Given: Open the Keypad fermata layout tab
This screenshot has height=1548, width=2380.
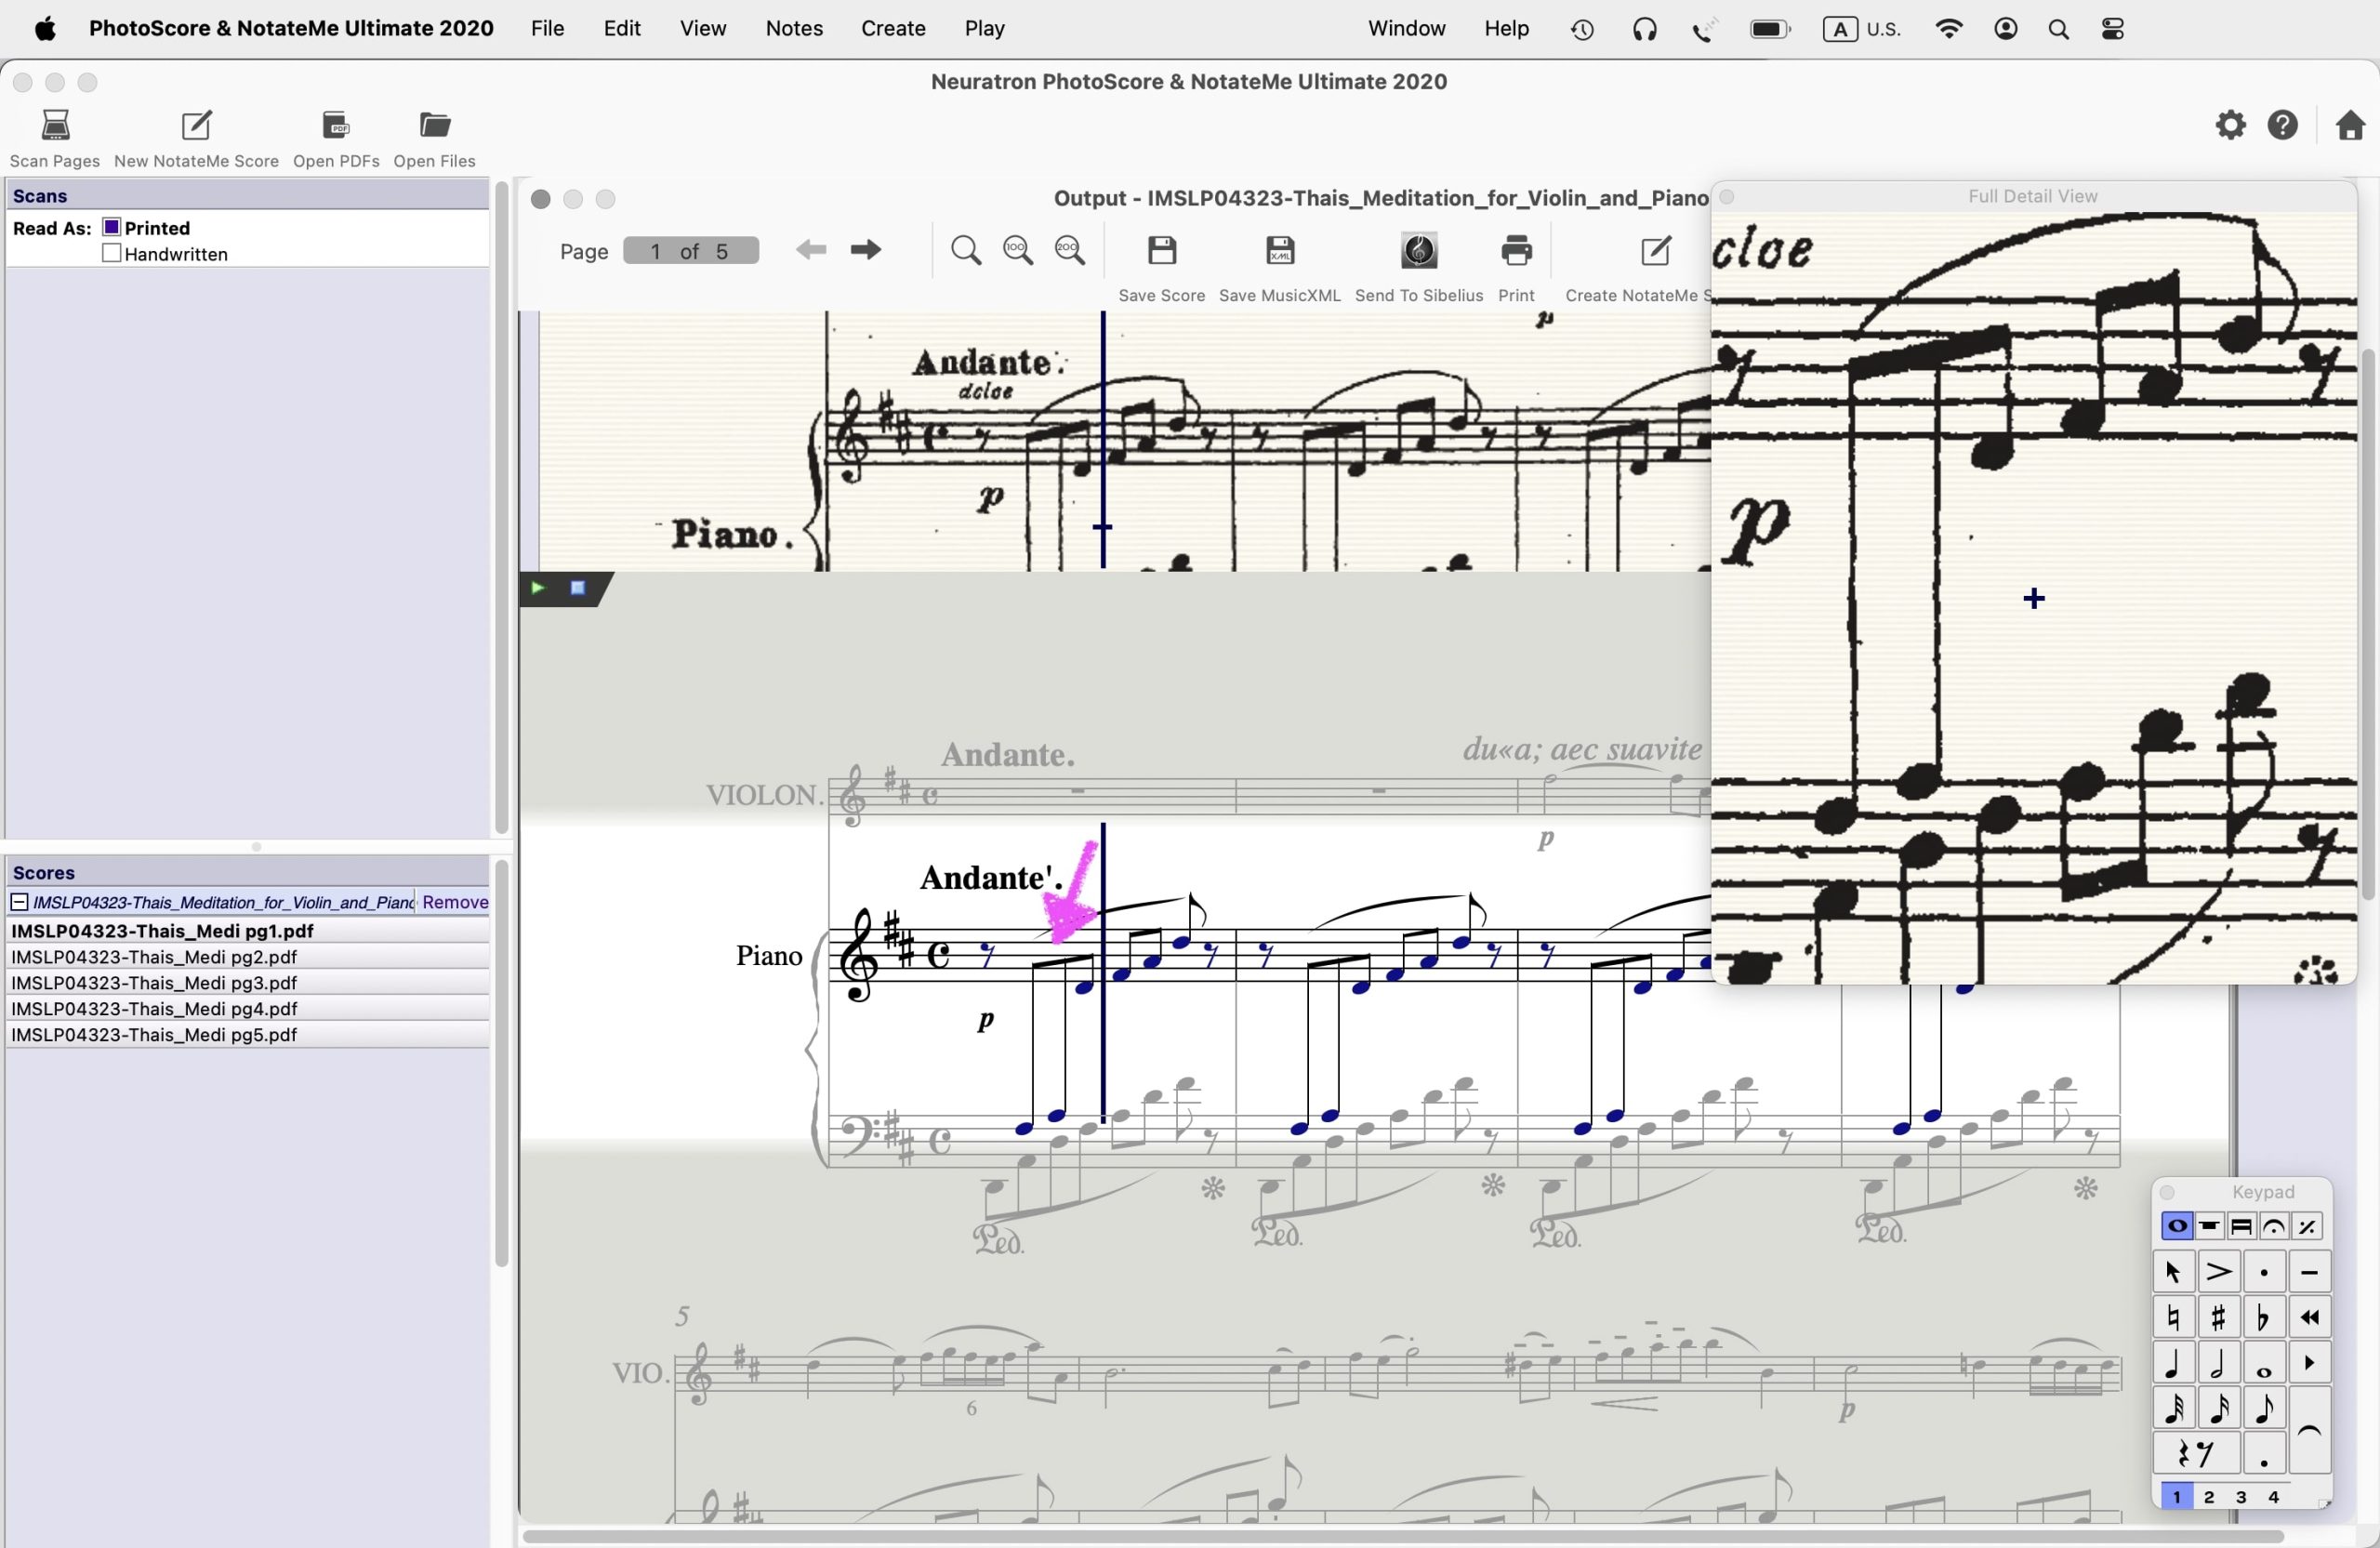Looking at the screenshot, I should (2273, 1227).
